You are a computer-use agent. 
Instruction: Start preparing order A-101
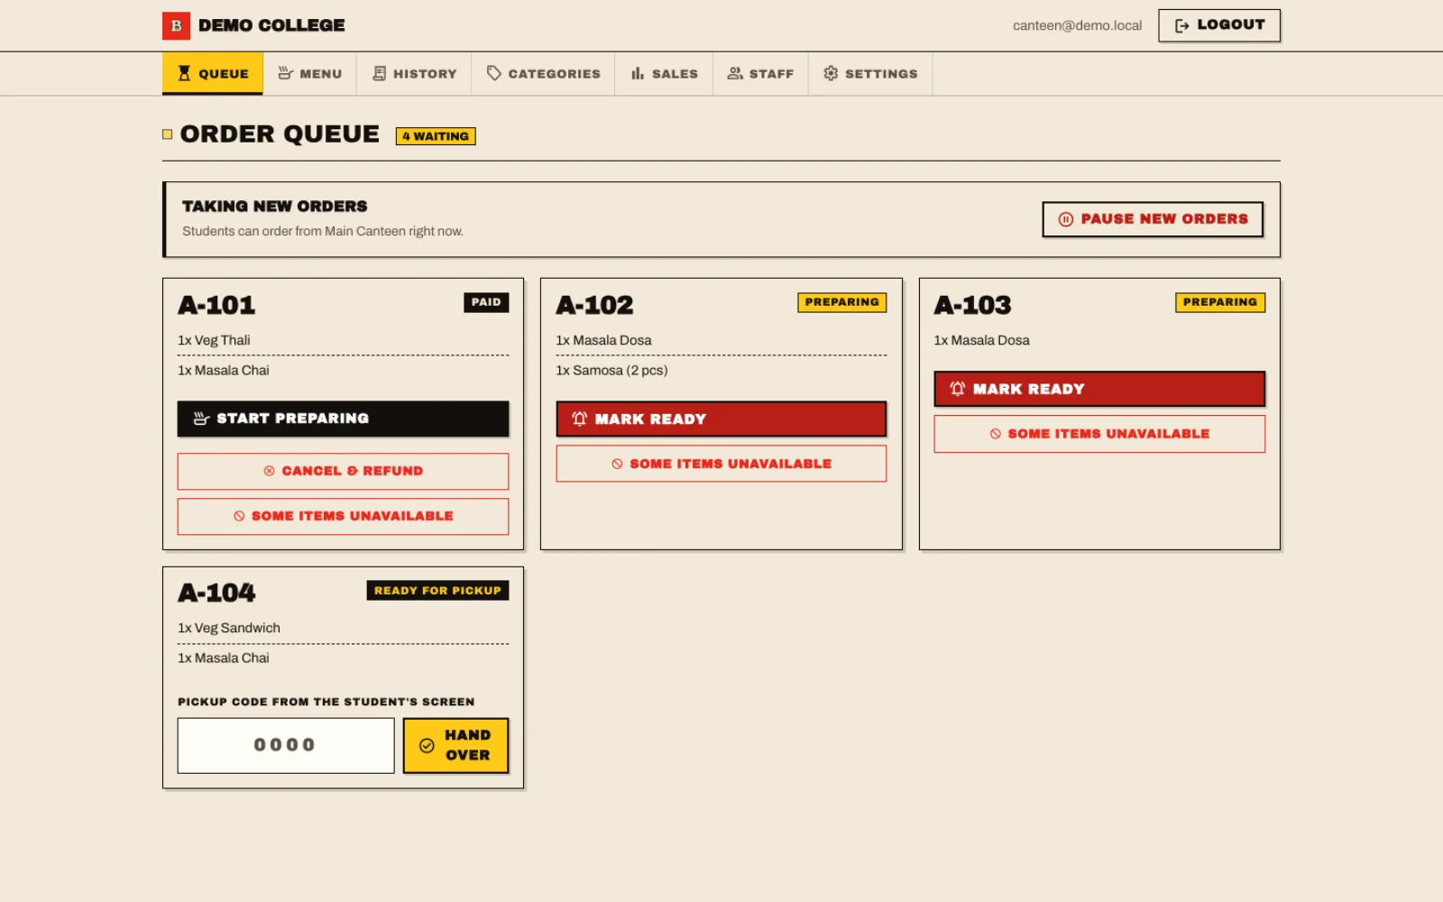click(x=343, y=419)
